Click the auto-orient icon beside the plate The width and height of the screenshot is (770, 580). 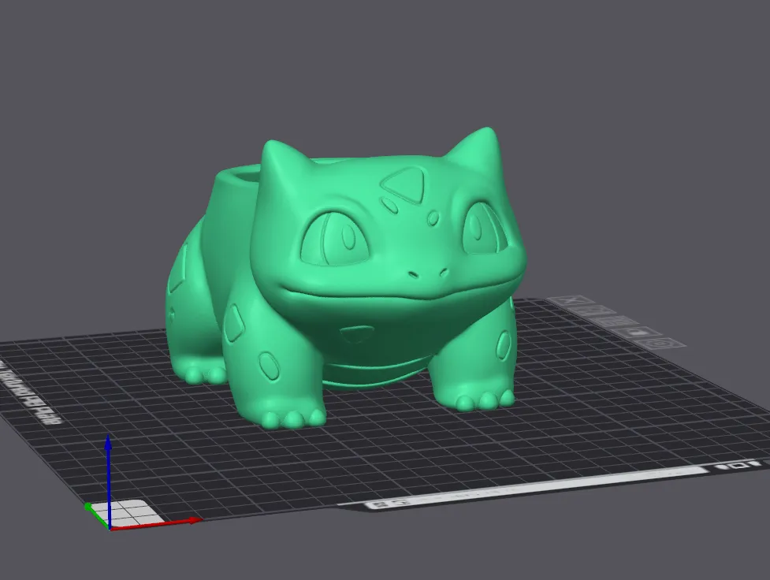[x=593, y=312]
